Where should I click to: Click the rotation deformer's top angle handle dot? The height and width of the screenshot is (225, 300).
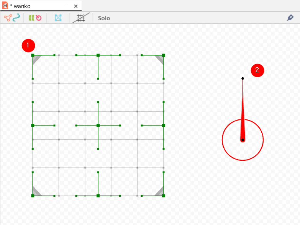pos(243,78)
